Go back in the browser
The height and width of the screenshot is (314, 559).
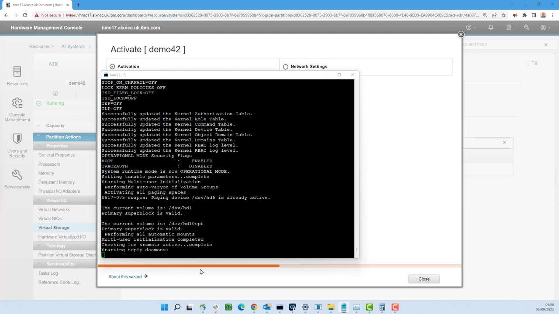click(x=6, y=15)
